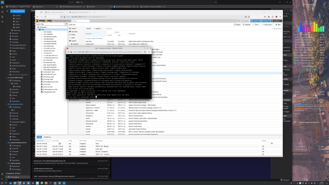Open the Documentation link in Proxmox header
This screenshot has width=329, height=185.
[x=243, y=21]
